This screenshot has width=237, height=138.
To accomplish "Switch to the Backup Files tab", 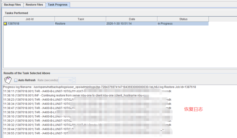I will pyautogui.click(x=12, y=5).
